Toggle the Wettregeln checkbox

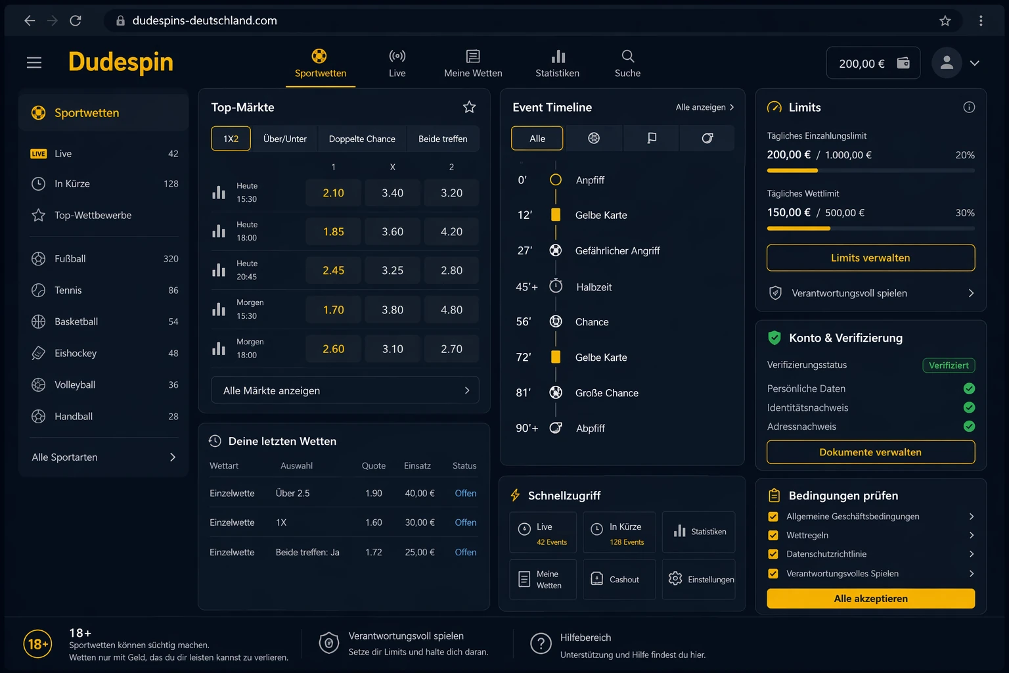pos(773,536)
